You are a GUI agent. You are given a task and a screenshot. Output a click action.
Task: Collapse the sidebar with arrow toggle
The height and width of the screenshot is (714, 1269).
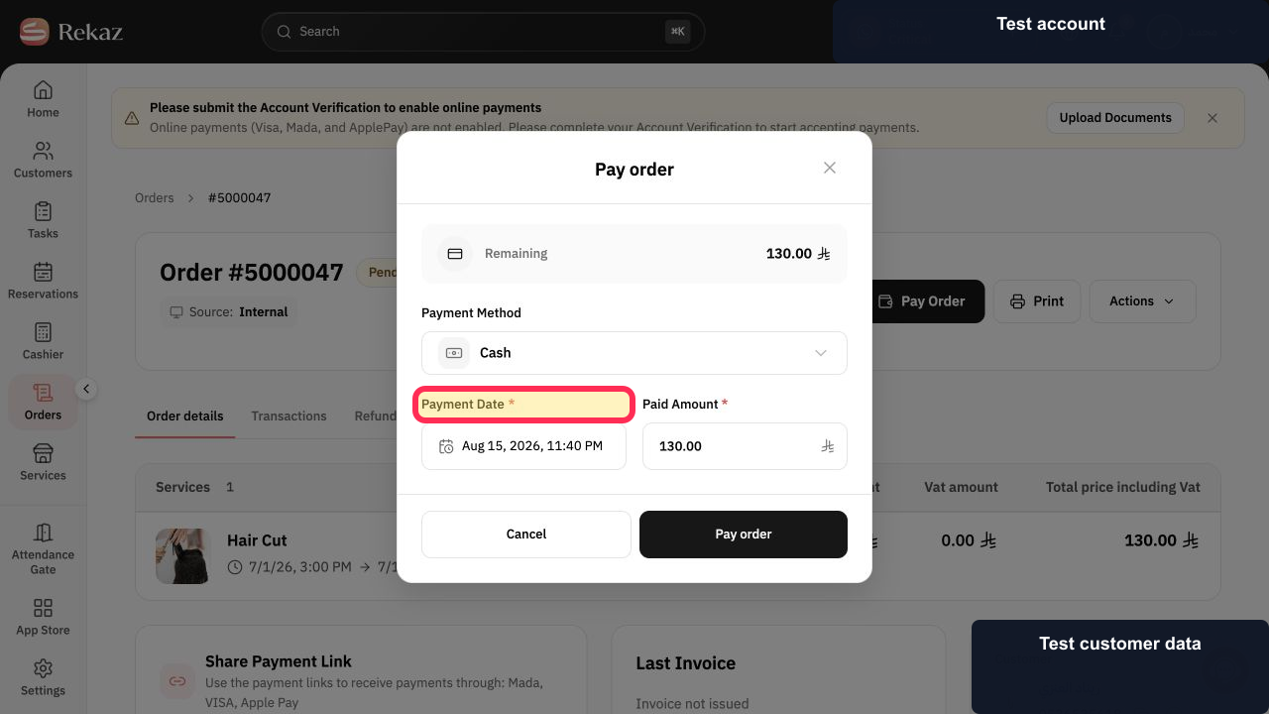[86, 389]
